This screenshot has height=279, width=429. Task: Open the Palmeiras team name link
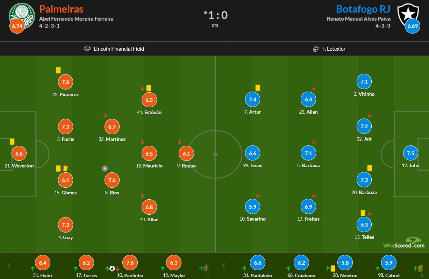61,8
